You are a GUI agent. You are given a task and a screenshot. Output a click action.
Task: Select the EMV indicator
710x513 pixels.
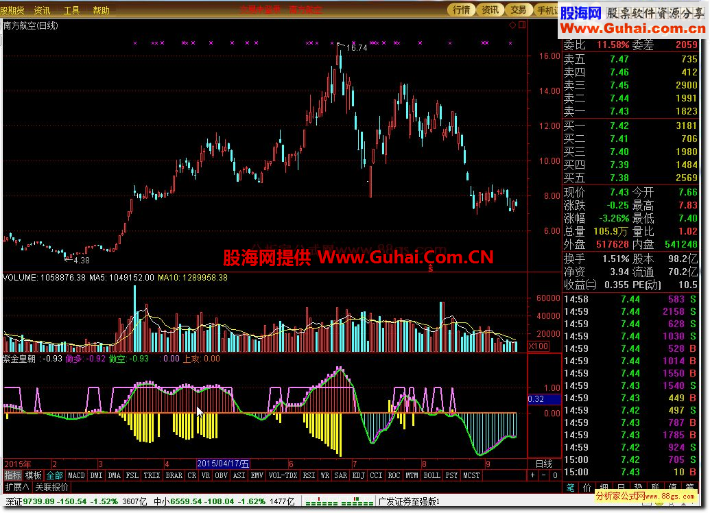pos(257,475)
